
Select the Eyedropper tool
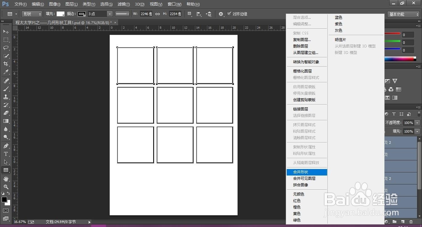tap(5, 72)
